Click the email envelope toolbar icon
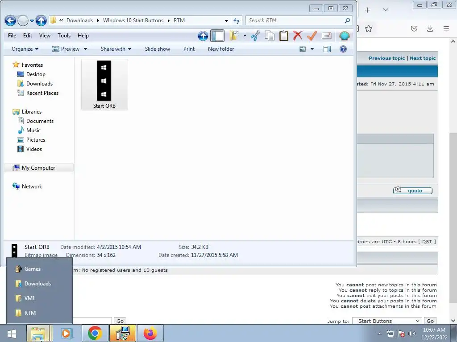 (x=326, y=36)
